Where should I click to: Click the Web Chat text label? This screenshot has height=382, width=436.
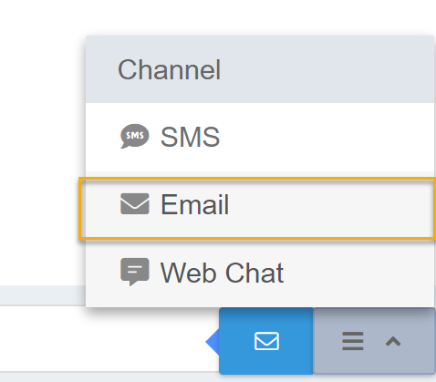pyautogui.click(x=222, y=273)
